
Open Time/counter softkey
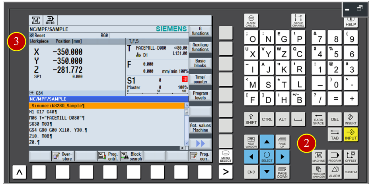(200, 79)
